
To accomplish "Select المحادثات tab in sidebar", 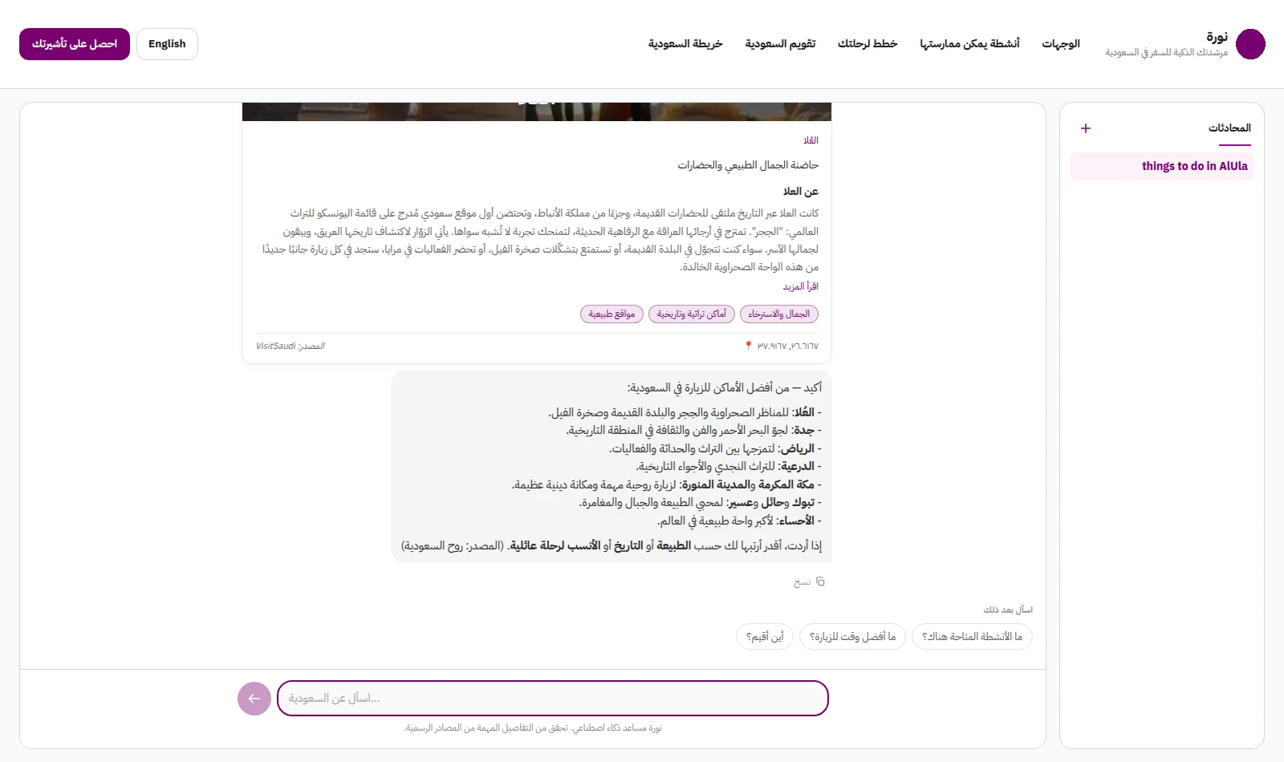I will 1229,128.
